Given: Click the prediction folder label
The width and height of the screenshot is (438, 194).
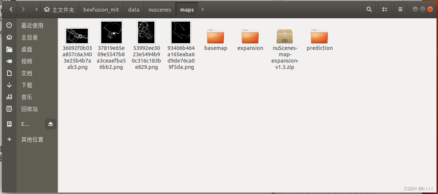Looking at the screenshot, I should coord(320,48).
